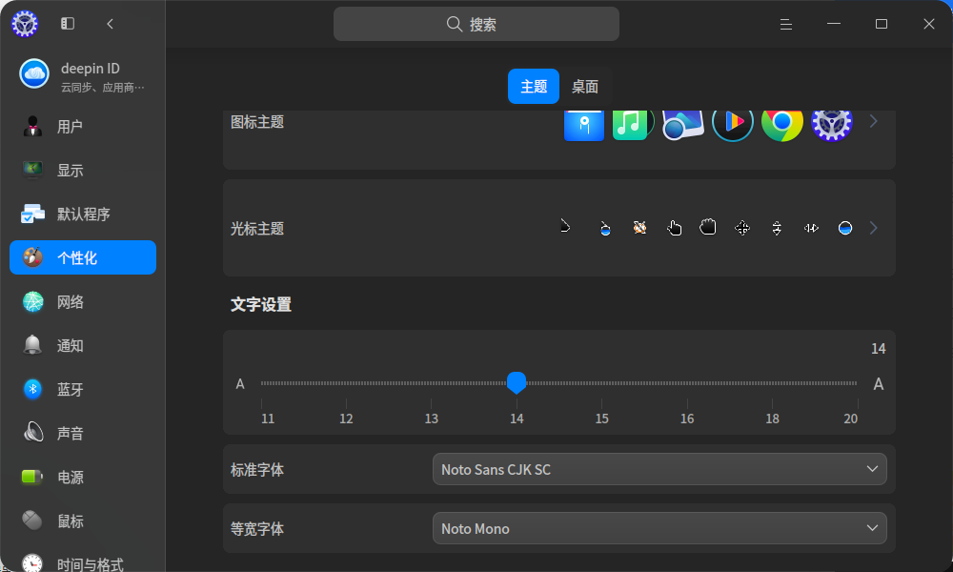Click the image viewer icon preview
Viewport: 953px width, 572px height.
pyautogui.click(x=682, y=123)
